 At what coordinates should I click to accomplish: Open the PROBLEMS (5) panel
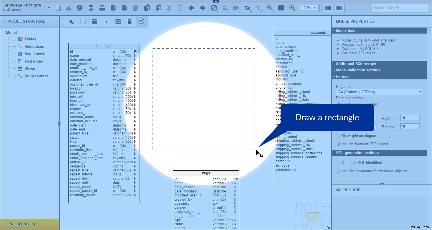click(x=30, y=224)
